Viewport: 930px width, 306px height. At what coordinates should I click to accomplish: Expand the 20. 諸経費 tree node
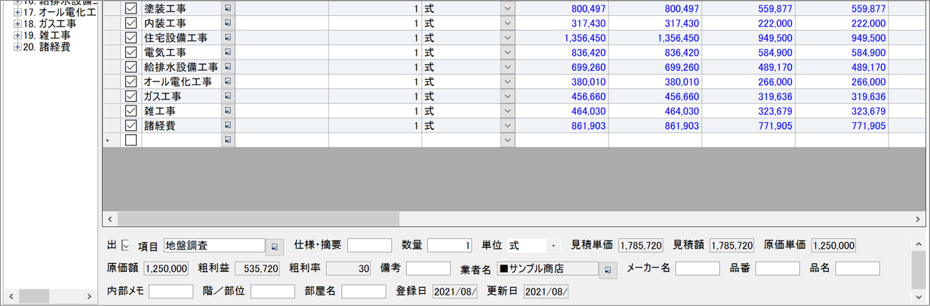[18, 47]
